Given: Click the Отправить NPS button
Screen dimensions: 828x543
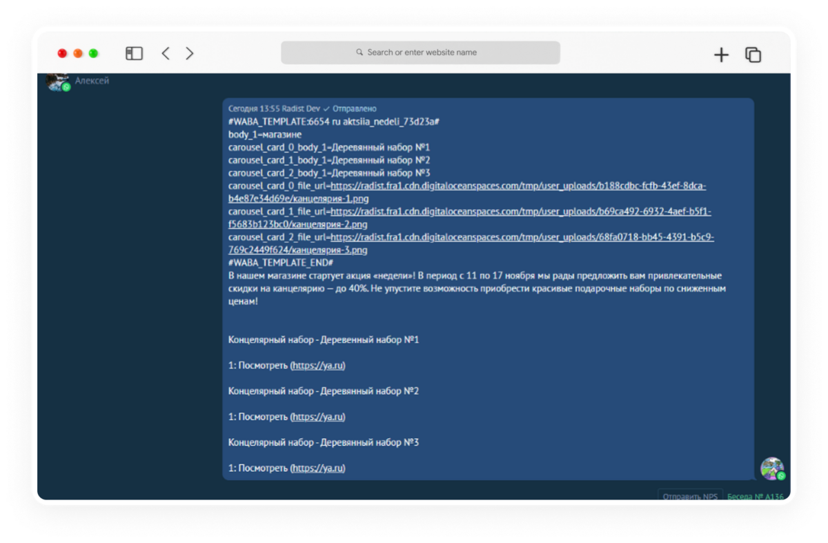Looking at the screenshot, I should coord(690,496).
